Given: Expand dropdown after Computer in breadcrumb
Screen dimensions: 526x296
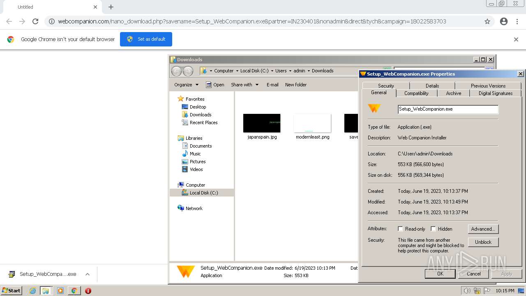Looking at the screenshot, I should (x=237, y=71).
